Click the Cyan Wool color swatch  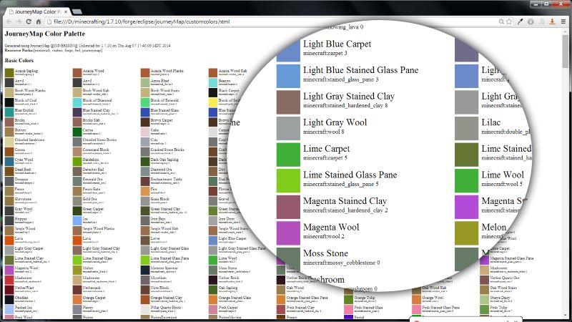click(9, 161)
